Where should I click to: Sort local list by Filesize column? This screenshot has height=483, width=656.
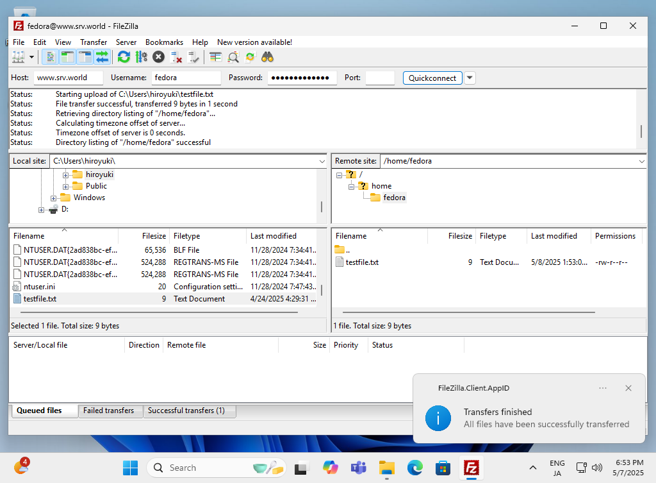(x=144, y=236)
